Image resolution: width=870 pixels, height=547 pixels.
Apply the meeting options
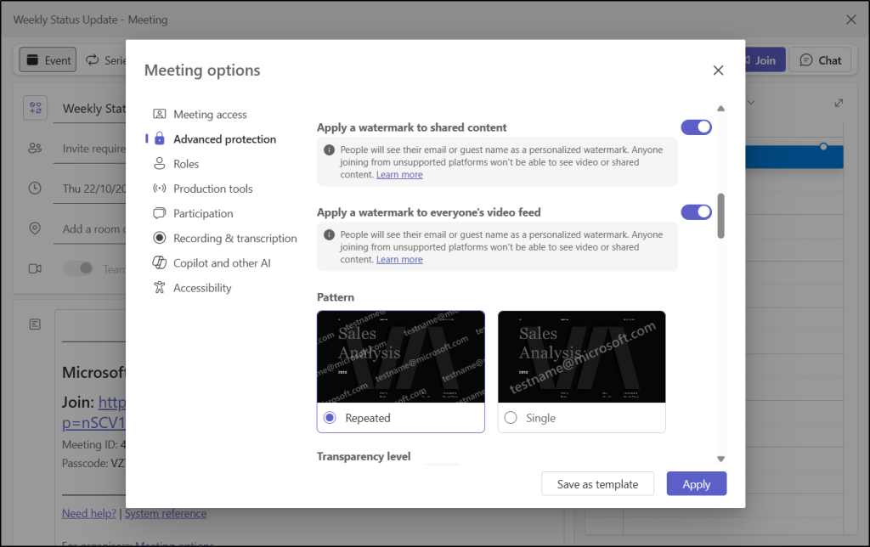coord(697,484)
